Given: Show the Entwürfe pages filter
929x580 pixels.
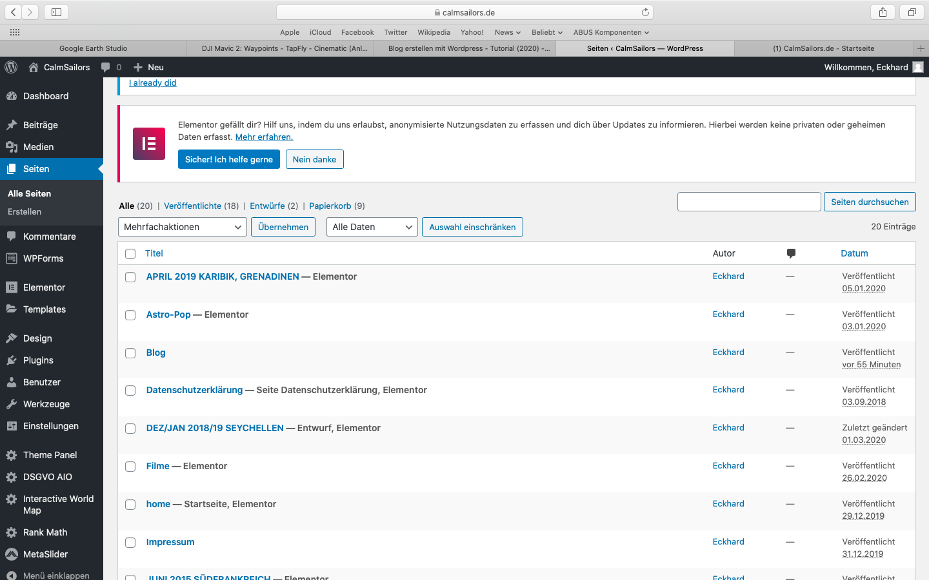Looking at the screenshot, I should click(x=267, y=206).
